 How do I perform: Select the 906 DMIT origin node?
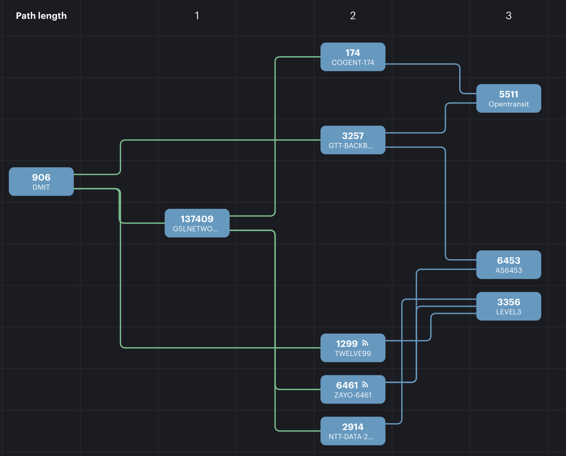[x=41, y=182]
